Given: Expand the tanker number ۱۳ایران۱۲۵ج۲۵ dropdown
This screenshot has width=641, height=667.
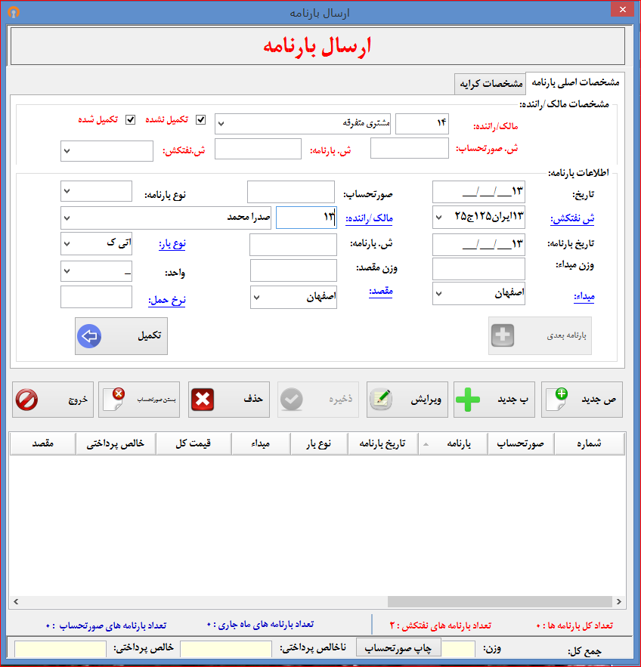Looking at the screenshot, I should tap(439, 218).
